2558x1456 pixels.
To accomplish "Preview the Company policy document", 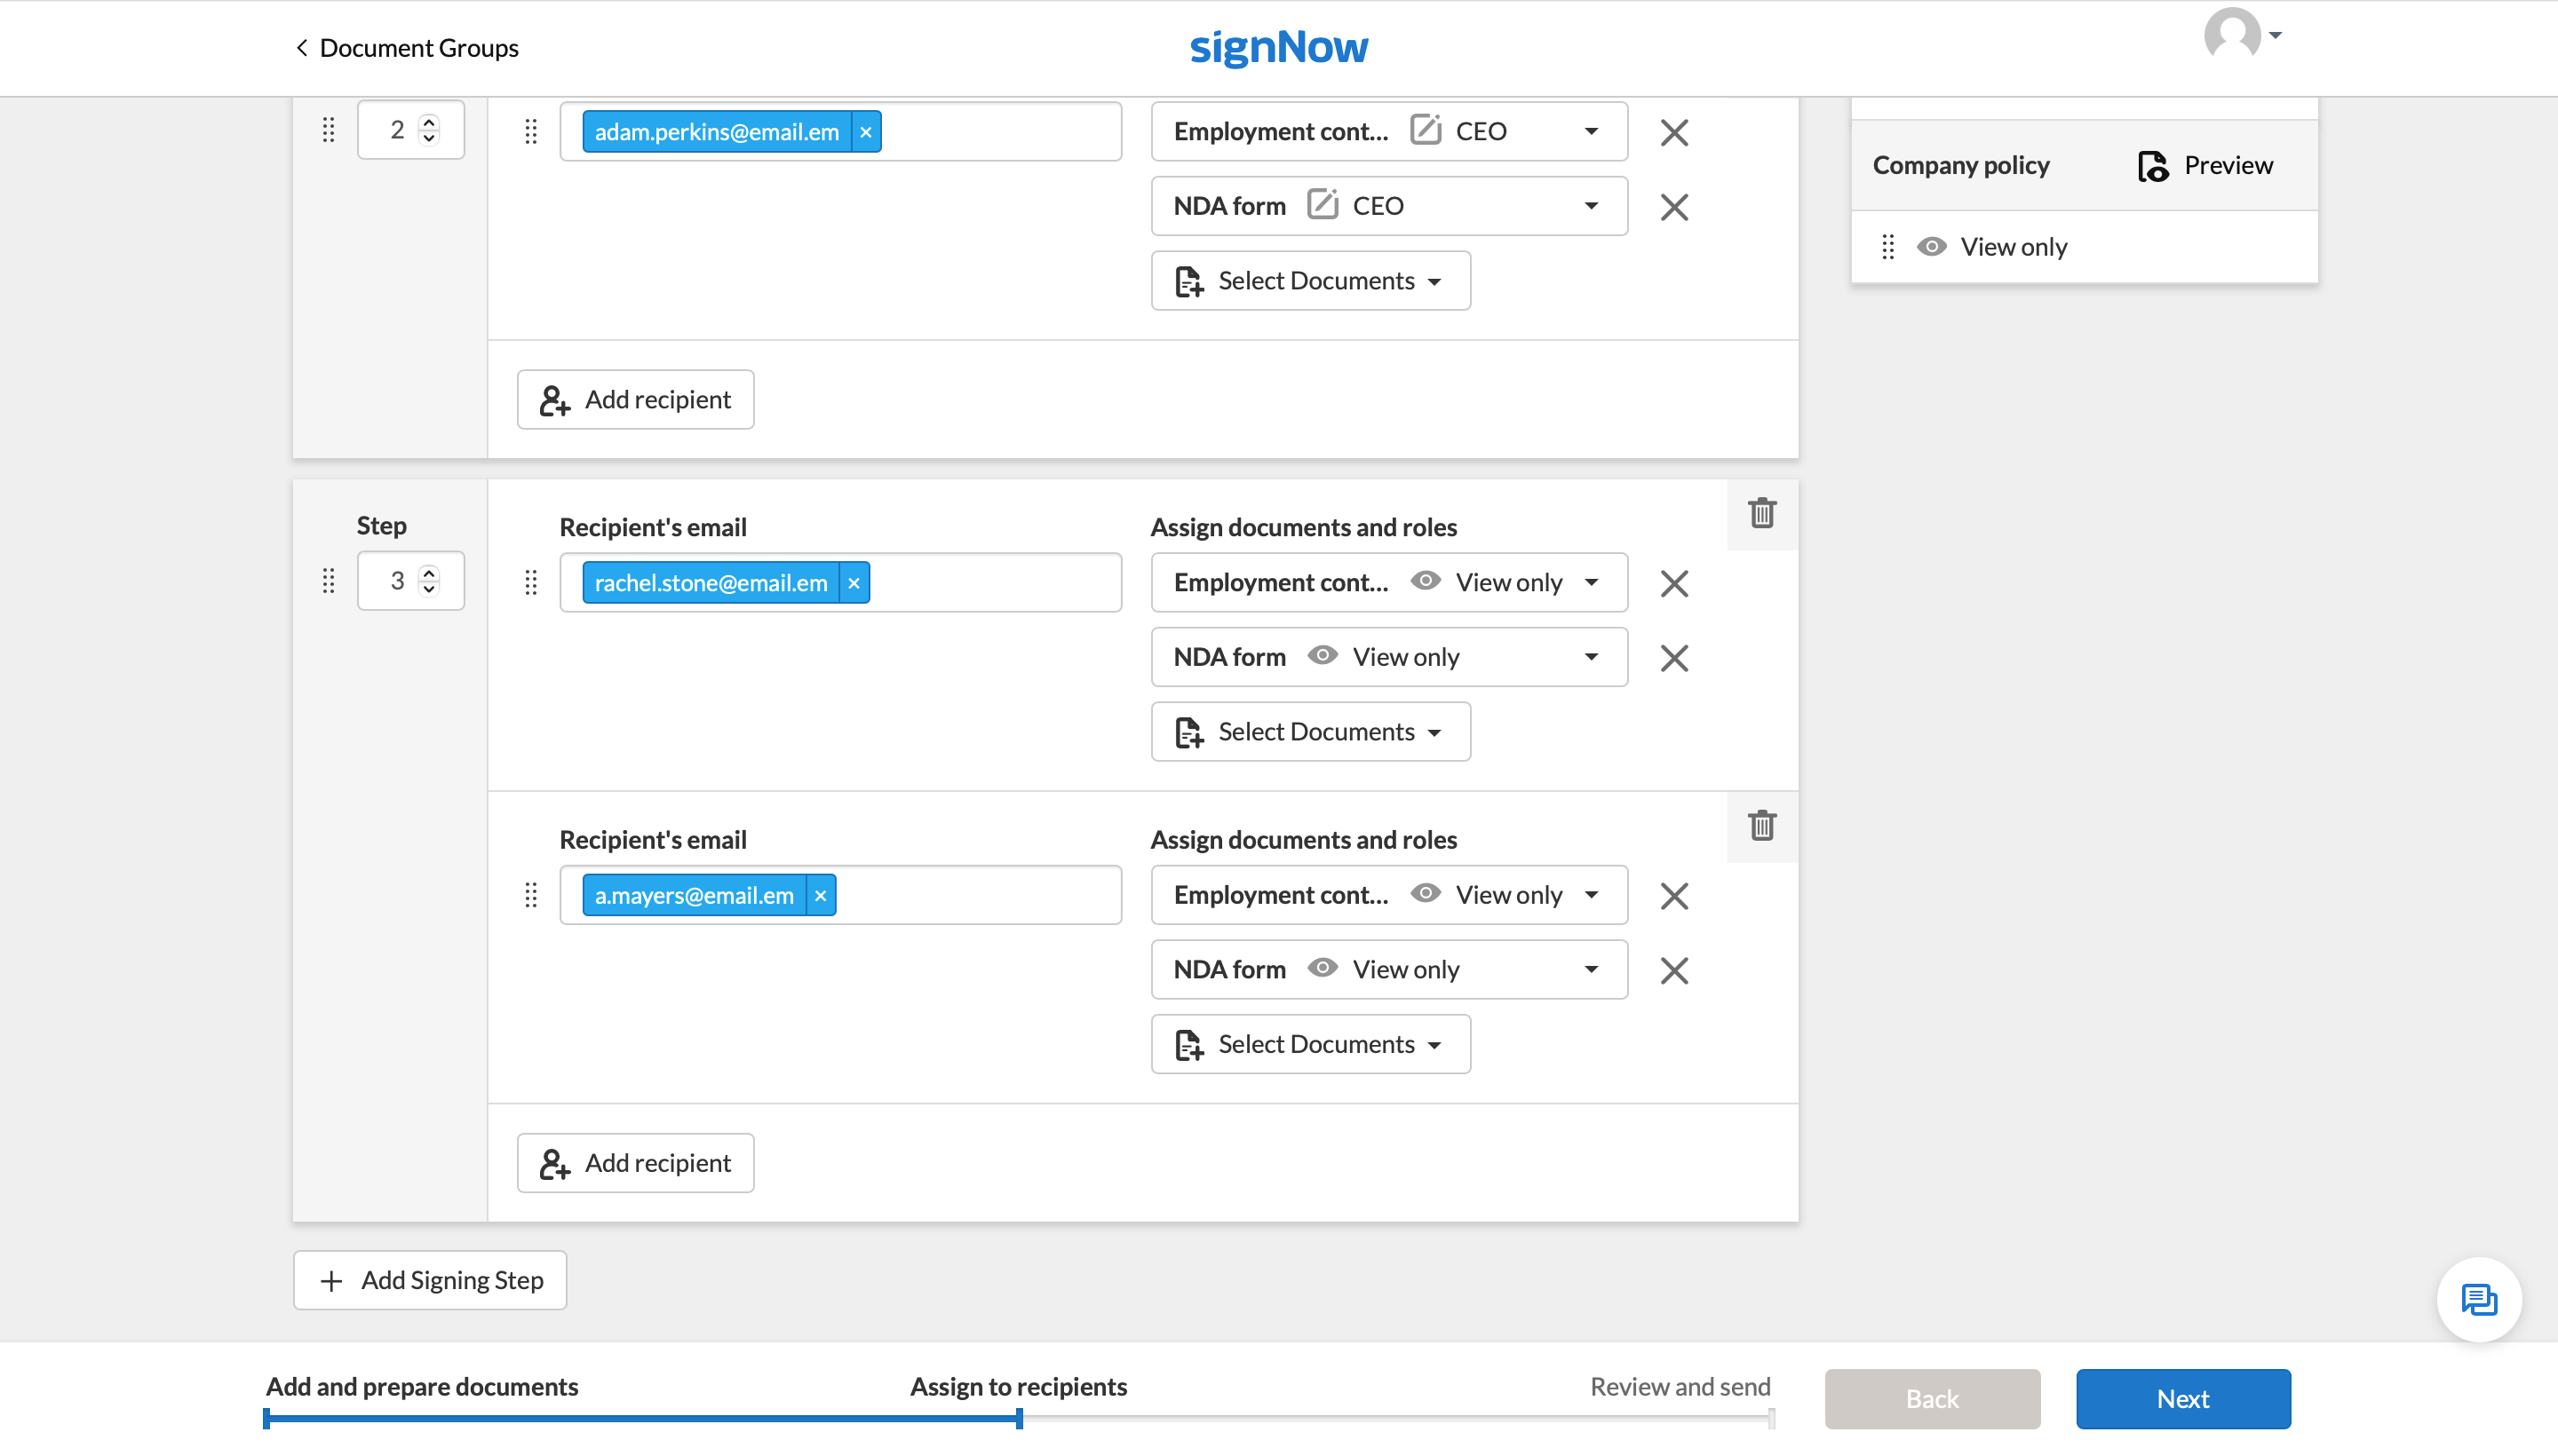I will click(2206, 165).
